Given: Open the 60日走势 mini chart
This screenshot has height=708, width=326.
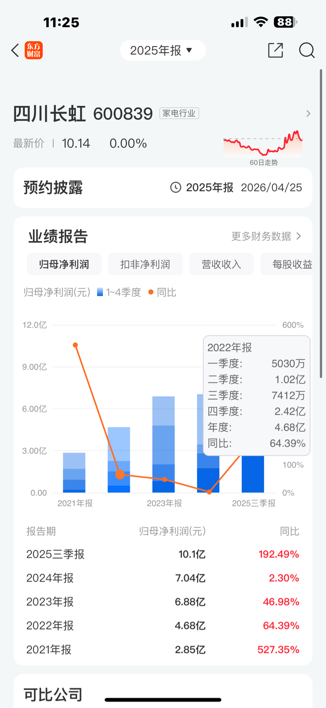Looking at the screenshot, I should pyautogui.click(x=263, y=148).
